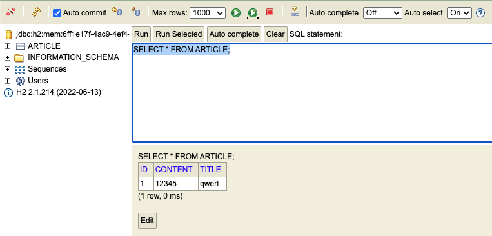Select ARTICLE in the tree
492x236 pixels.
point(44,46)
